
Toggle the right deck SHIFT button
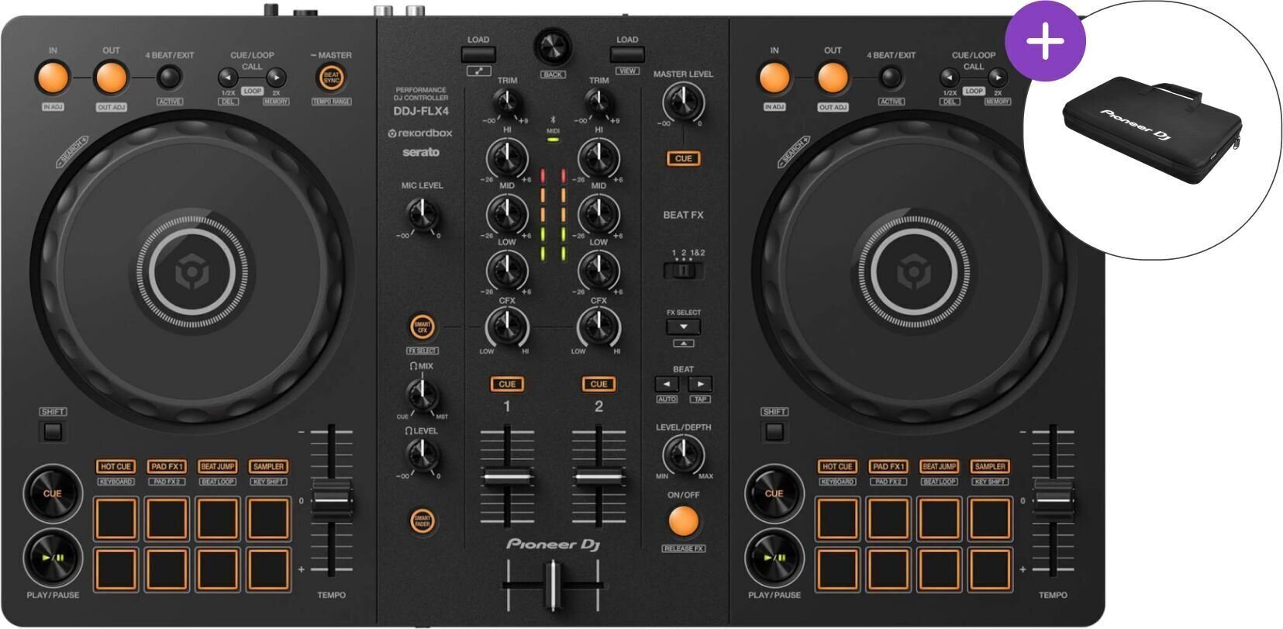coord(774,431)
